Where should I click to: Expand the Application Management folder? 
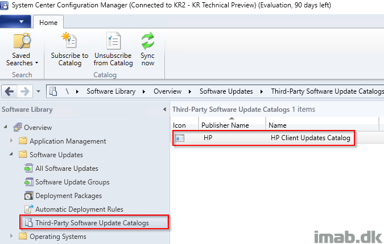[11, 141]
